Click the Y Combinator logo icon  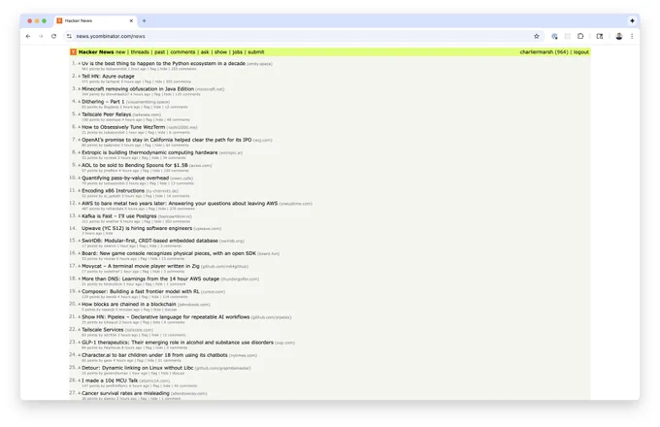pos(73,52)
